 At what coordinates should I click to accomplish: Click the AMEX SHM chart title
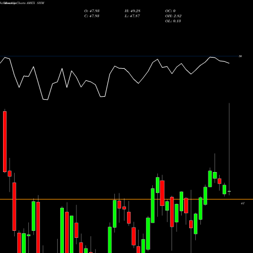pos(35,3)
